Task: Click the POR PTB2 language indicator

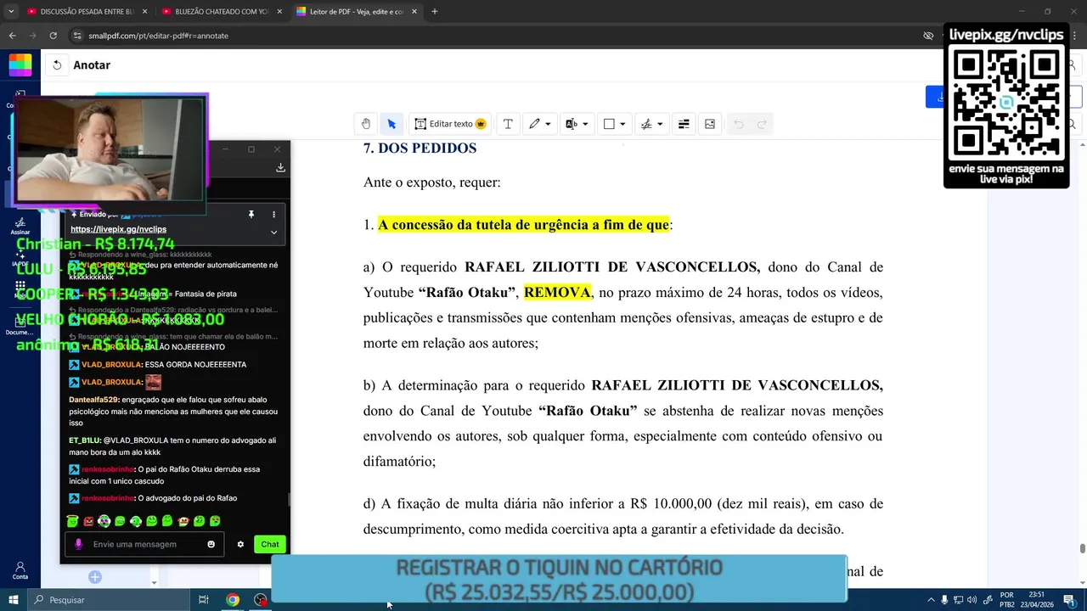Action: coord(1007,600)
